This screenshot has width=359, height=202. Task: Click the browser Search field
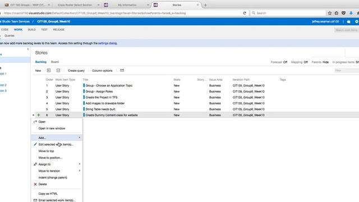tap(288, 13)
